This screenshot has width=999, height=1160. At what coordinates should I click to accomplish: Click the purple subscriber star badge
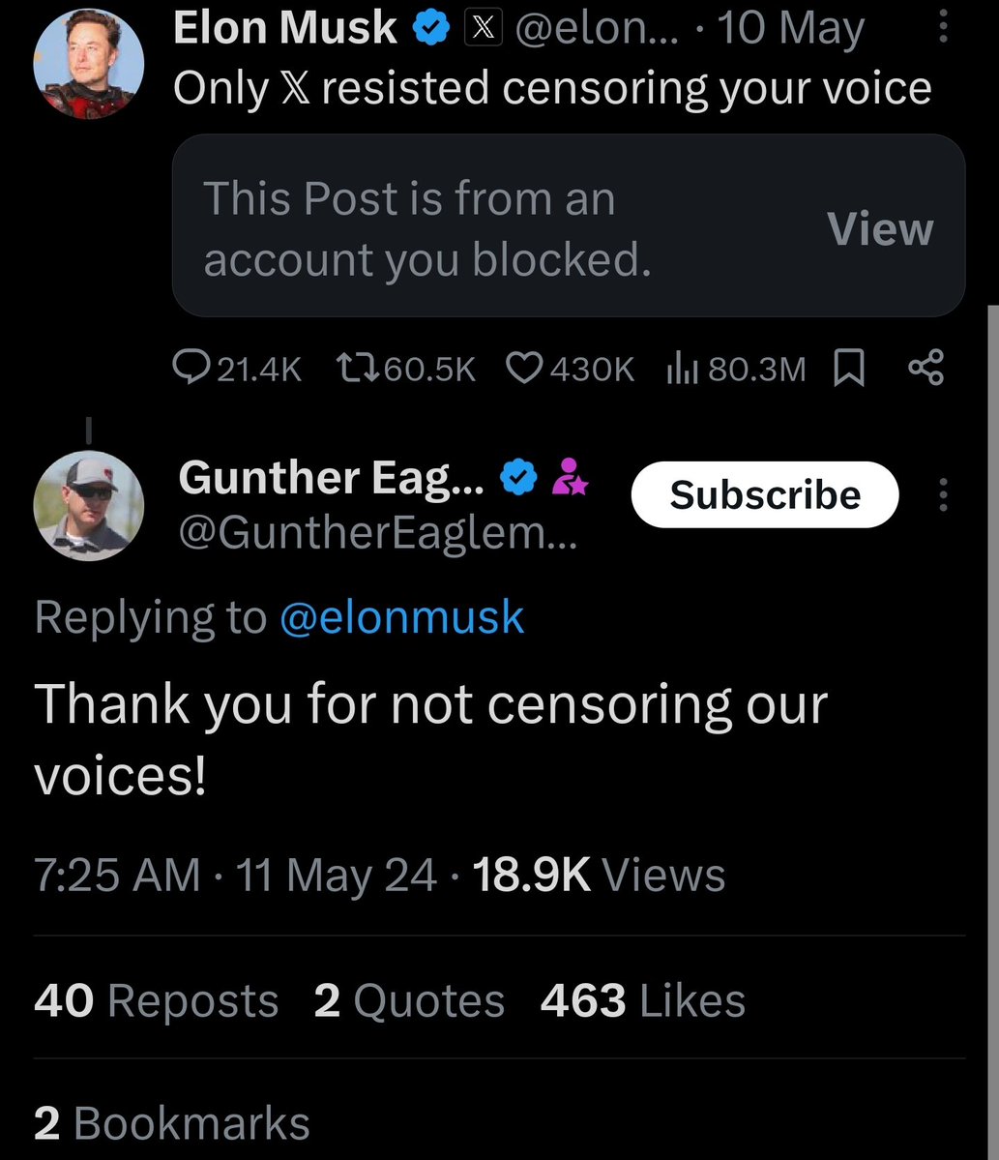(x=568, y=478)
